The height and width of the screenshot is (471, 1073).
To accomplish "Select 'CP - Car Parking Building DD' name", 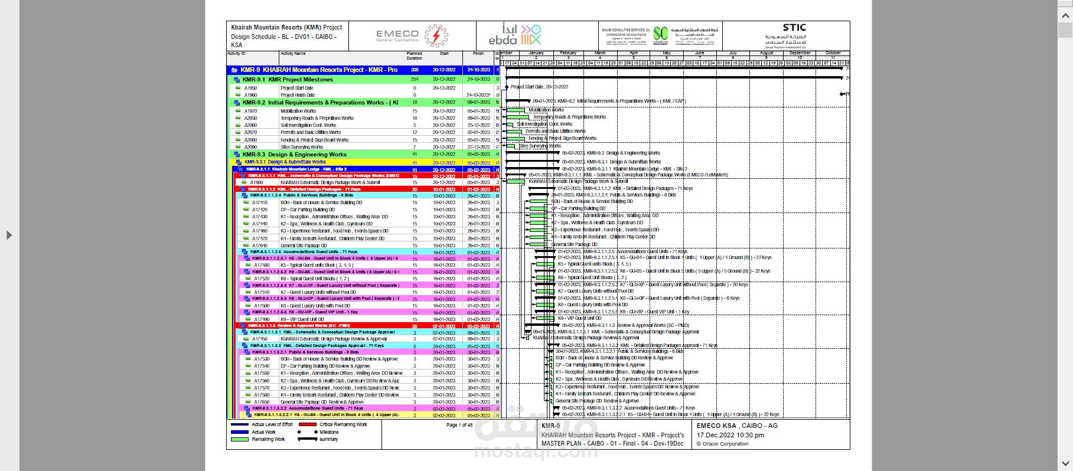I will (308, 210).
